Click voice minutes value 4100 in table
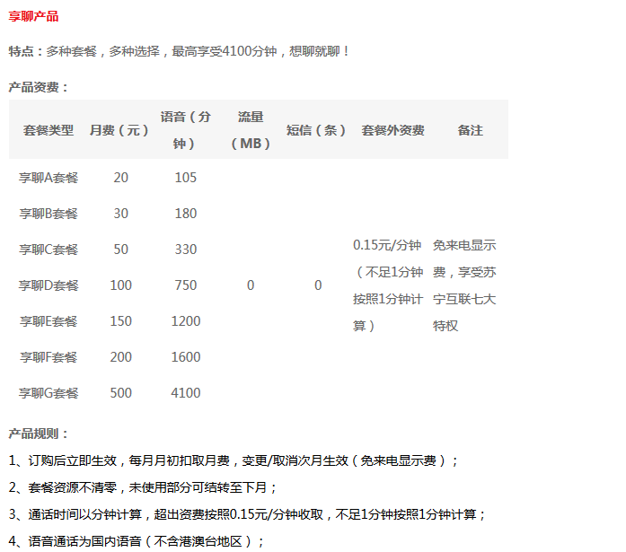Viewport: 626px width, 552px height. tap(186, 393)
